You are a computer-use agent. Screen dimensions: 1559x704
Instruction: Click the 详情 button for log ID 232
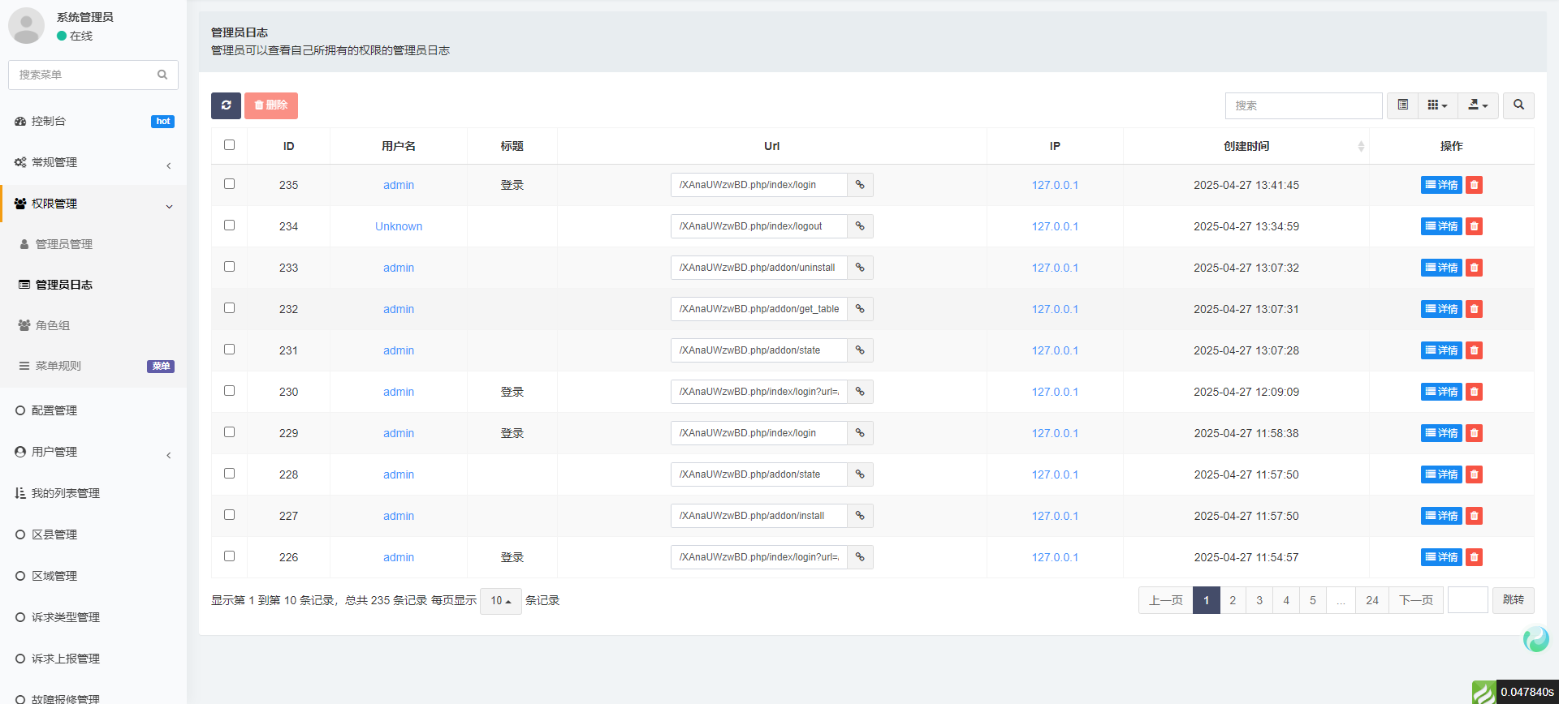click(1441, 309)
